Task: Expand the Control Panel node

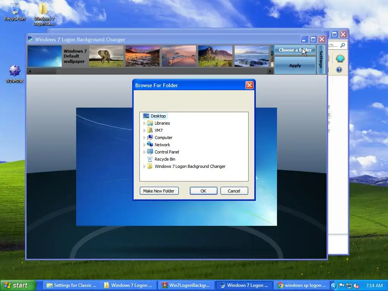Action: pos(144,152)
